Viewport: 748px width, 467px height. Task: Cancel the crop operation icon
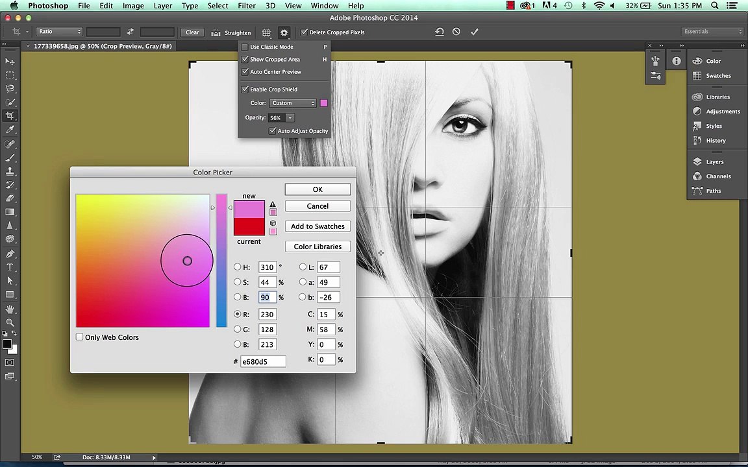(456, 31)
